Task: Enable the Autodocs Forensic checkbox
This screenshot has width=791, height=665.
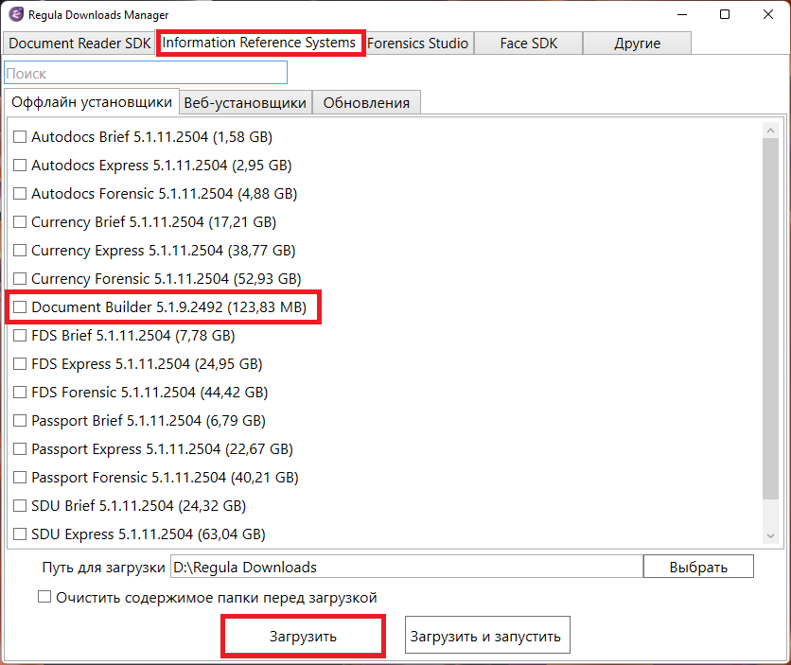Action: pos(20,194)
